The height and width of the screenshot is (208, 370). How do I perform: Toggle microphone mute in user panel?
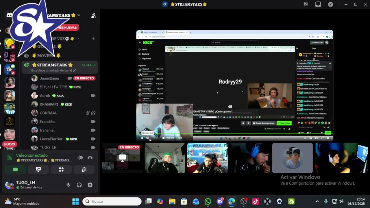pos(68,185)
